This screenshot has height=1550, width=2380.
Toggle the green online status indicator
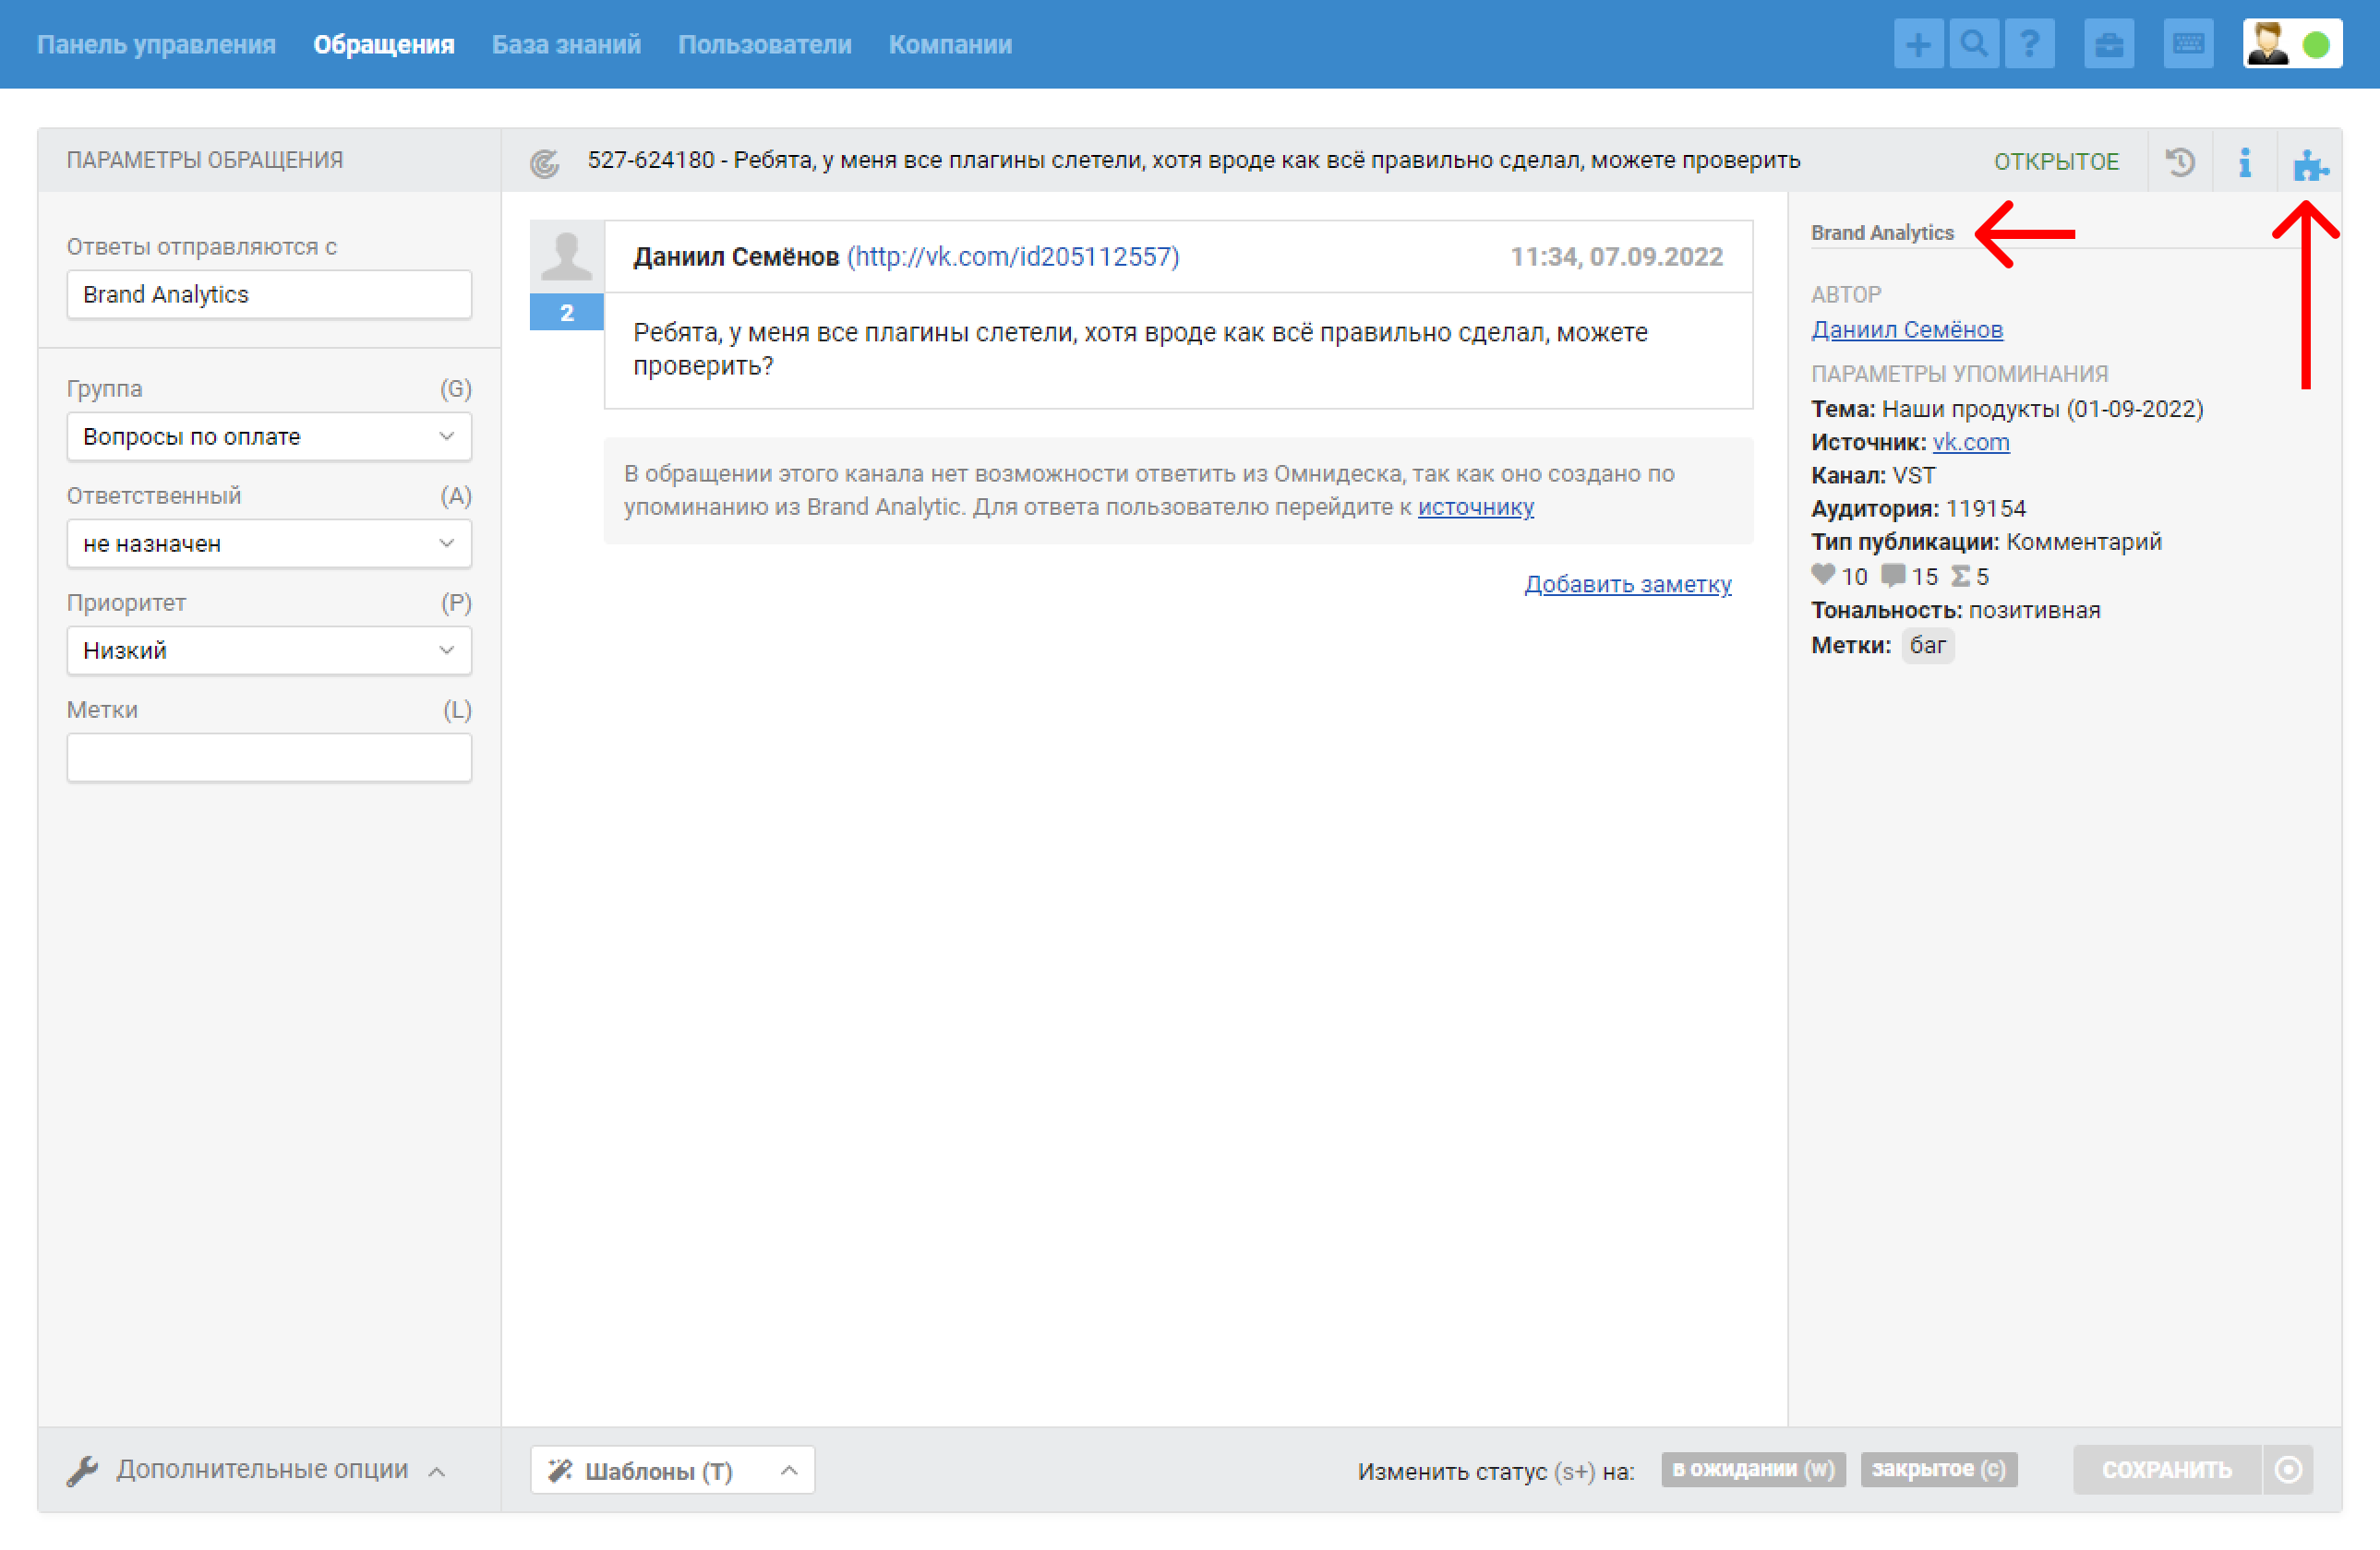[x=2317, y=45]
